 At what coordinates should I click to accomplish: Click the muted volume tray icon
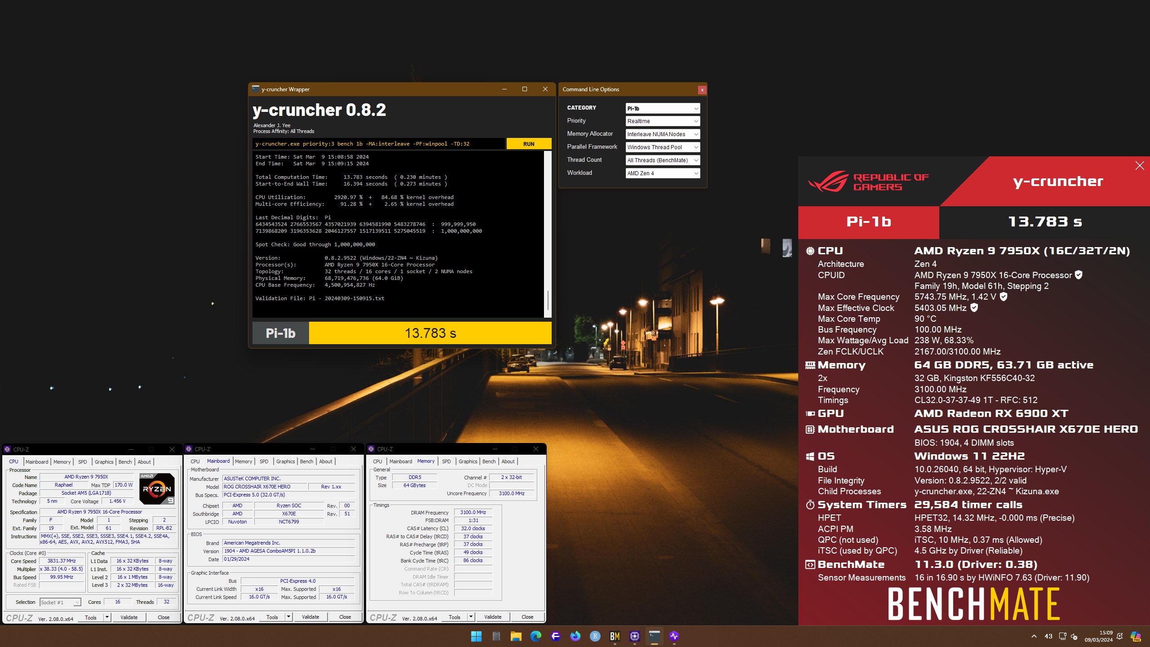coord(1074,636)
